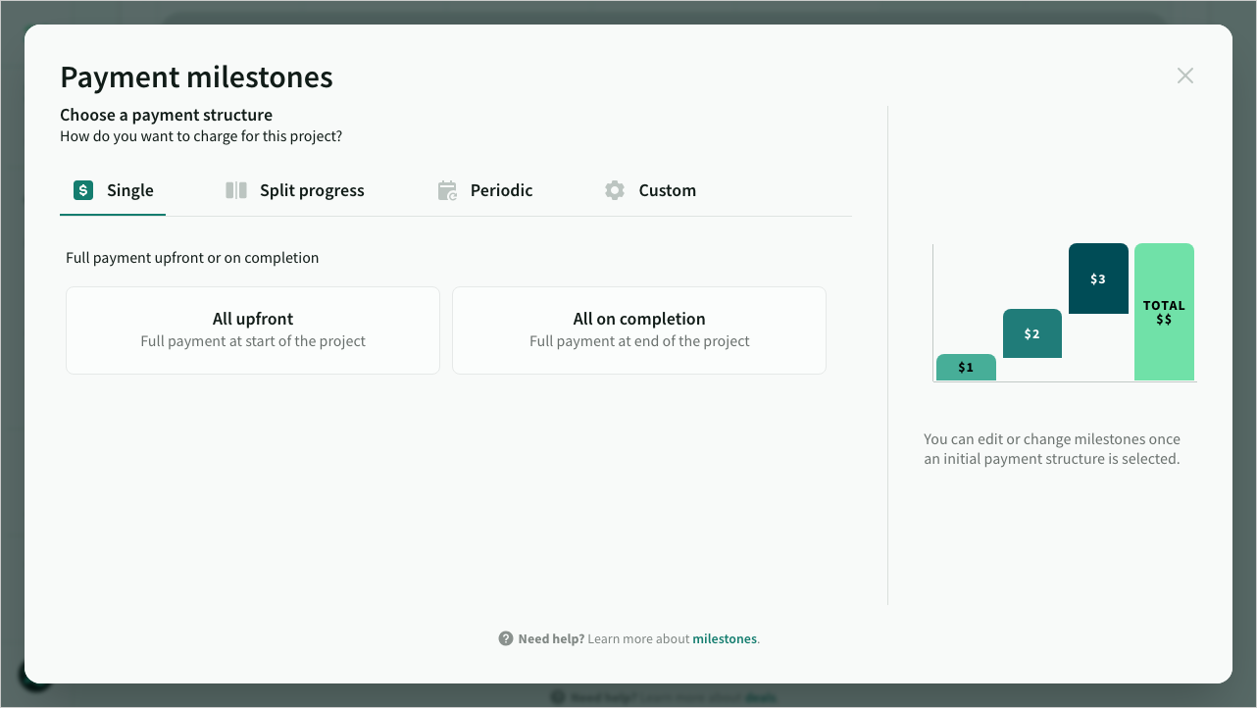The width and height of the screenshot is (1257, 708).
Task: Click the $3 bar in the chart
Action: 1098,278
